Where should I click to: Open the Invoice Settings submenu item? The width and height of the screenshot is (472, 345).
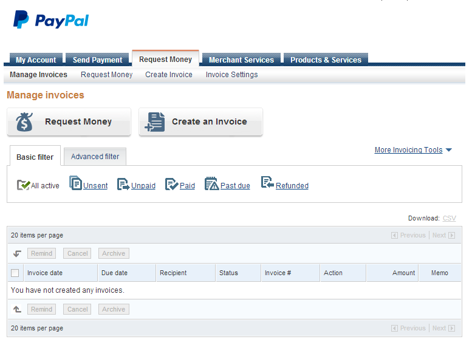pos(232,74)
